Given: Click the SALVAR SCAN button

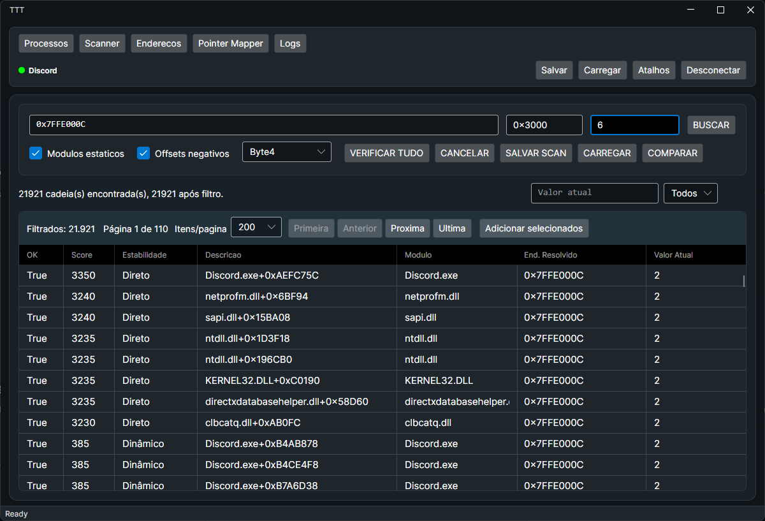Looking at the screenshot, I should 535,153.
